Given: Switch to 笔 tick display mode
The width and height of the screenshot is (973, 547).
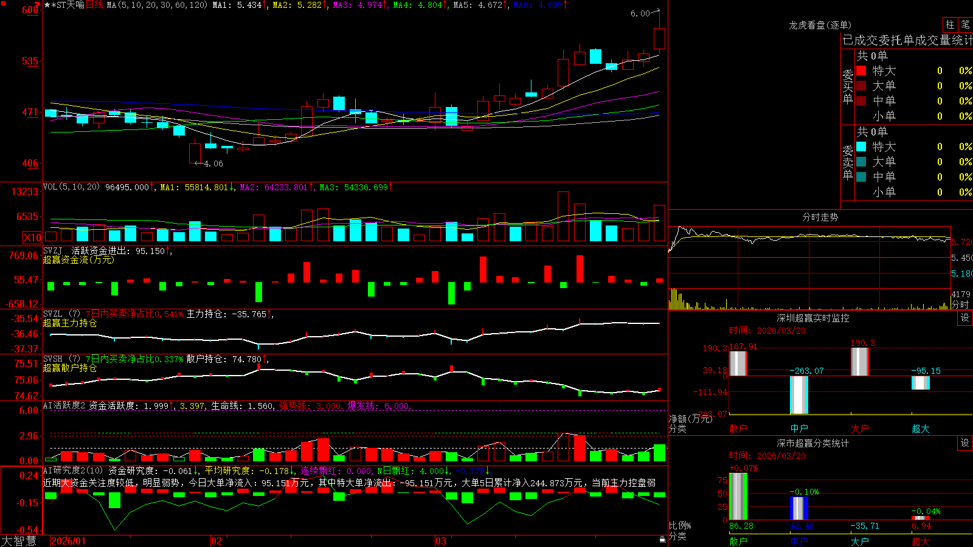Looking at the screenshot, I should coord(965,24).
